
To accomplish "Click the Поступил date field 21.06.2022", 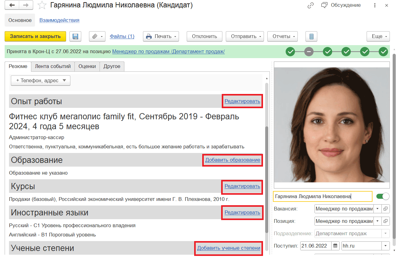I will [x=316, y=246].
